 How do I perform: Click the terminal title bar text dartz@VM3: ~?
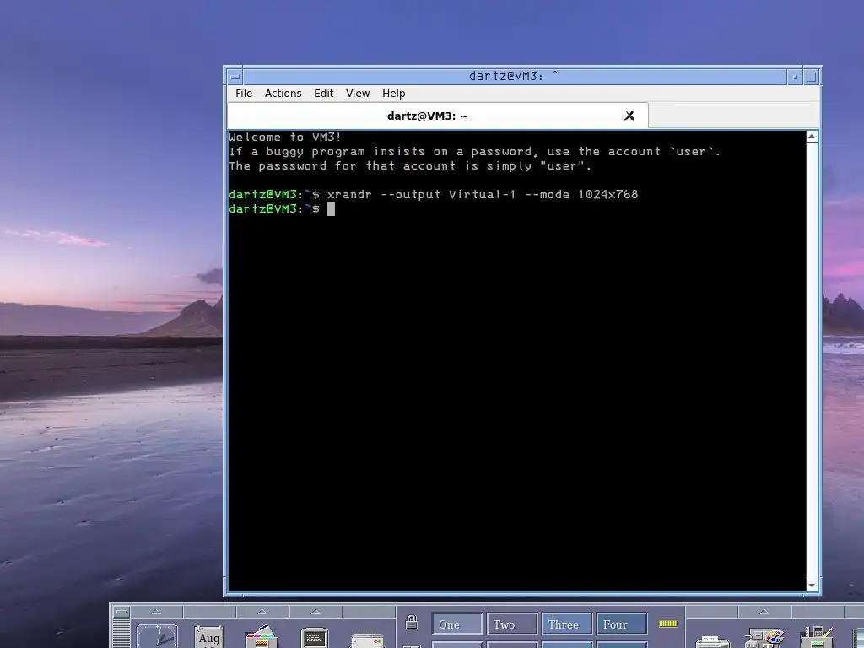pos(514,76)
